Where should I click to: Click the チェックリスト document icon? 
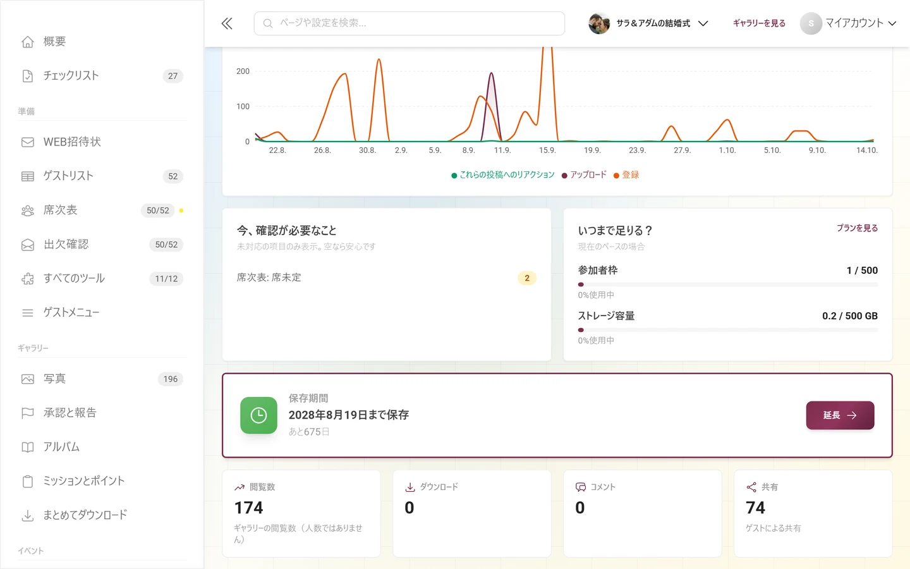[x=28, y=76]
